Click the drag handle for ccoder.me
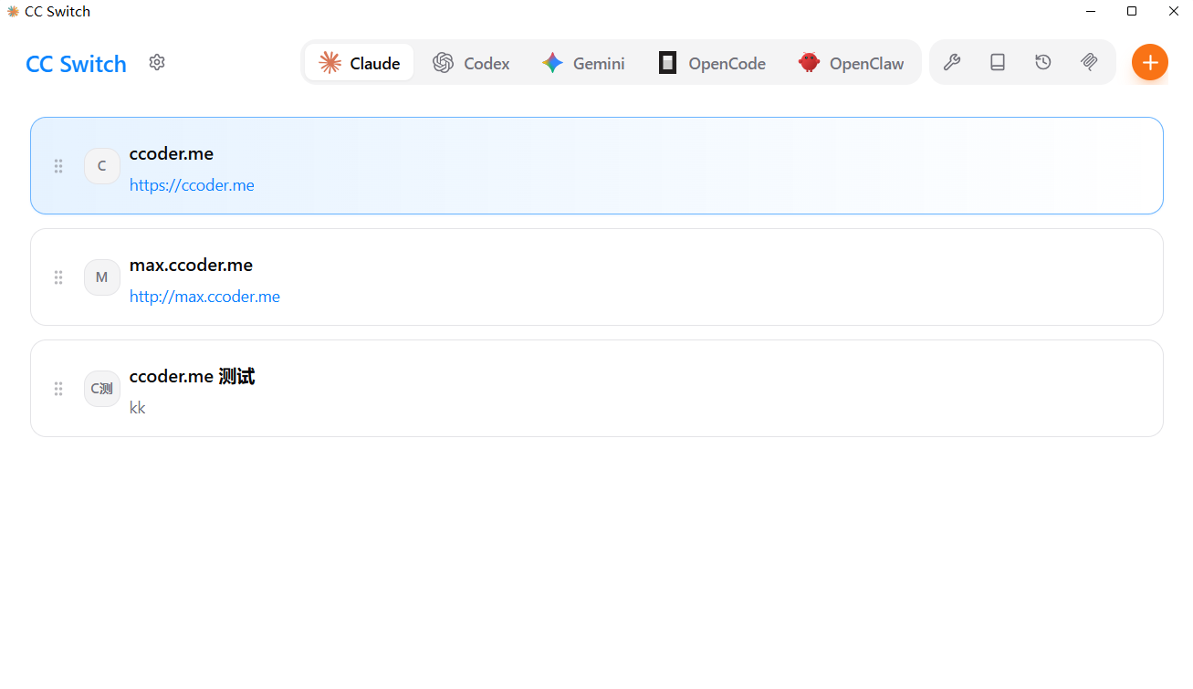The image size is (1193, 689). [58, 166]
